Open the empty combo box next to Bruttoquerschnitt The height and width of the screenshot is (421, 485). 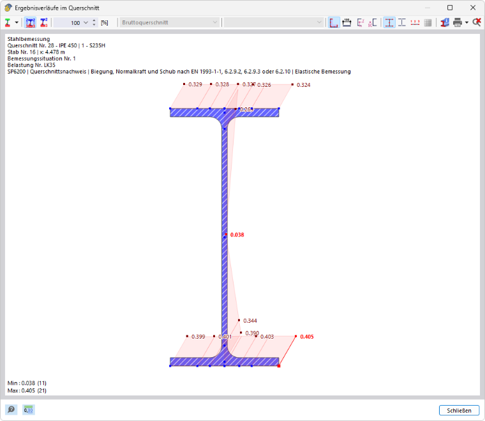(x=273, y=22)
